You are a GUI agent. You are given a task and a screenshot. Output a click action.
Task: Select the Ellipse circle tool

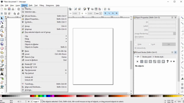point(2,48)
